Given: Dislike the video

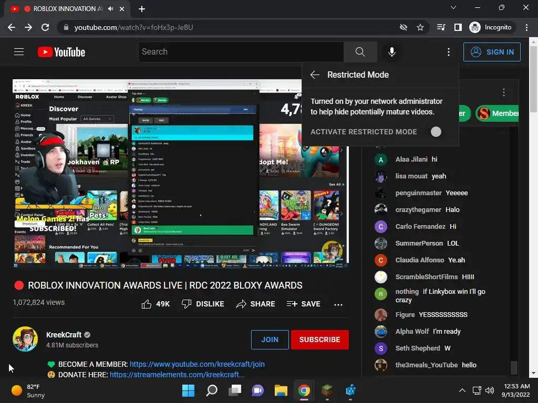Looking at the screenshot, I should (203, 304).
